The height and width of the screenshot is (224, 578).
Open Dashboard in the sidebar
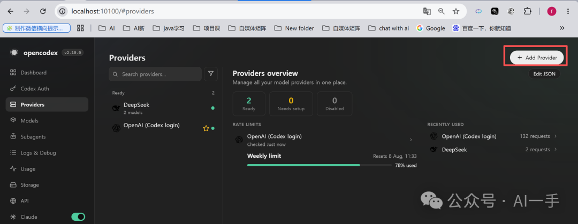tap(47, 73)
